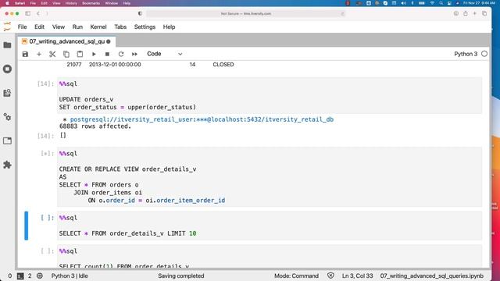Open the Extension Manager puzzle icon
500x281 pixels.
coord(7,165)
